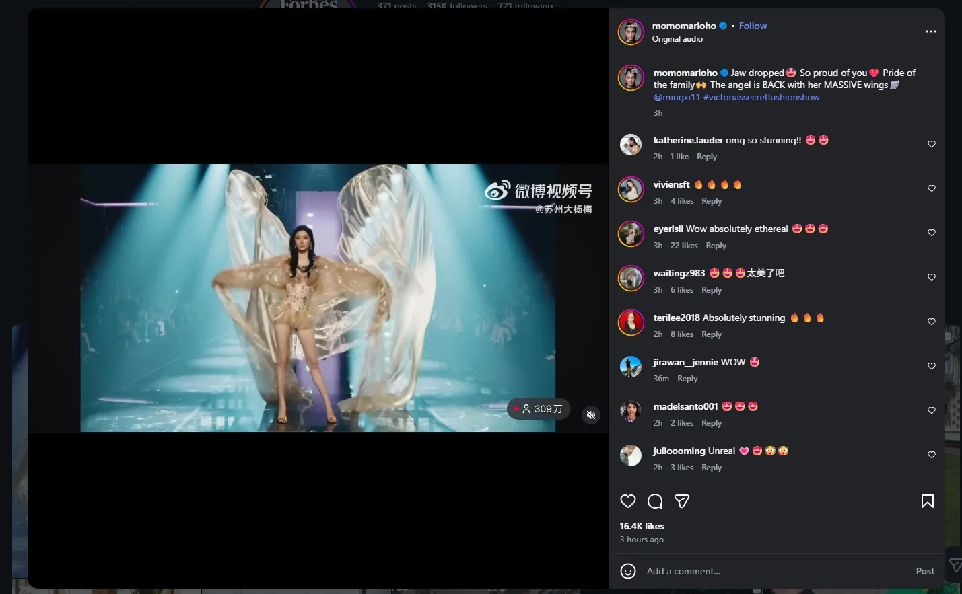
Task: Open the Original audio link
Action: pos(677,39)
